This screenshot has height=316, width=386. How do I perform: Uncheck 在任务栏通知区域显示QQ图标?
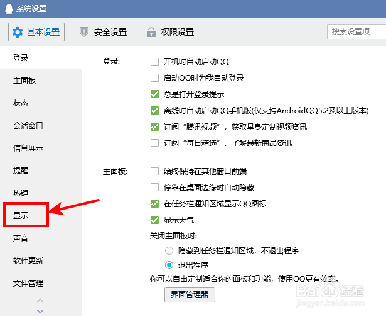[x=154, y=203]
